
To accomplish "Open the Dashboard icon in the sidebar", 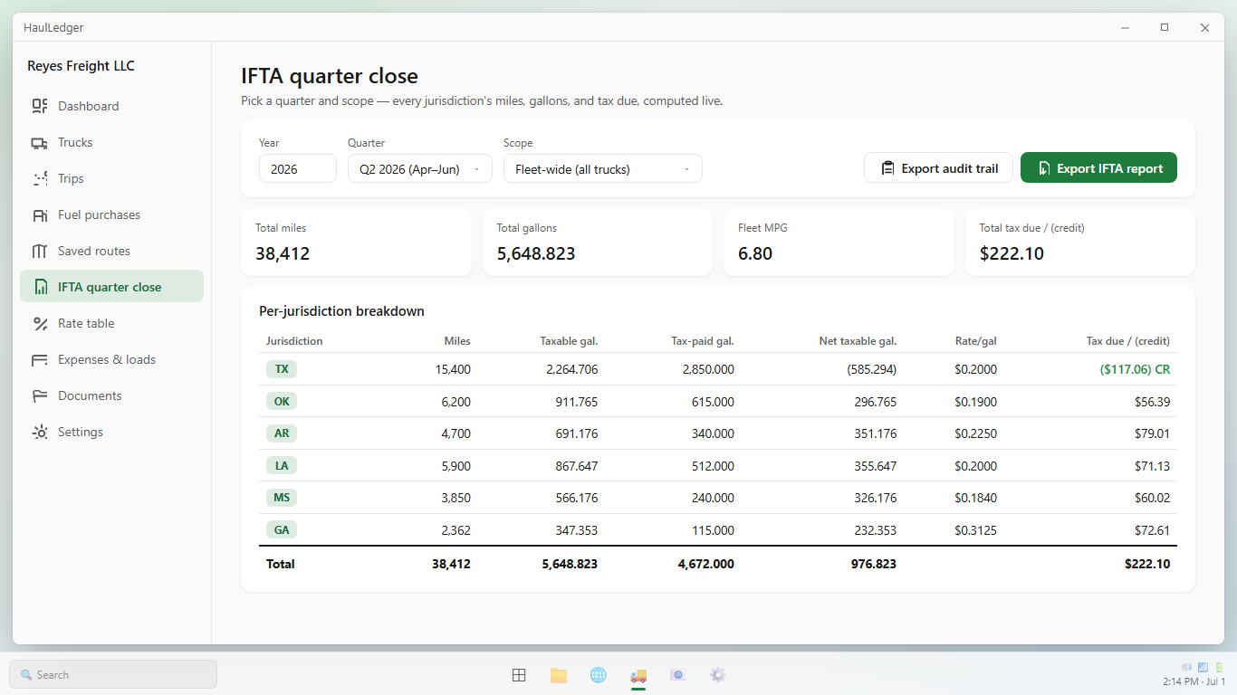I will 40,106.
